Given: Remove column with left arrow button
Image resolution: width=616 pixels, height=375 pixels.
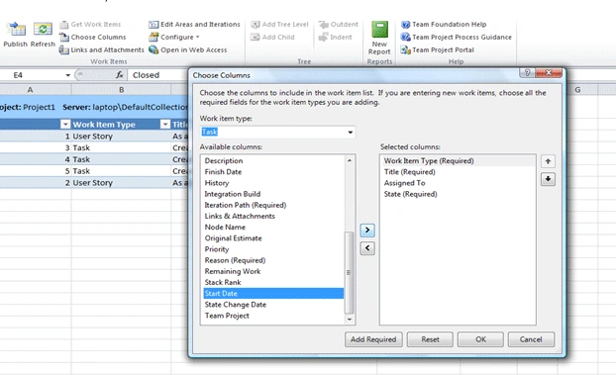Looking at the screenshot, I should 367,248.
